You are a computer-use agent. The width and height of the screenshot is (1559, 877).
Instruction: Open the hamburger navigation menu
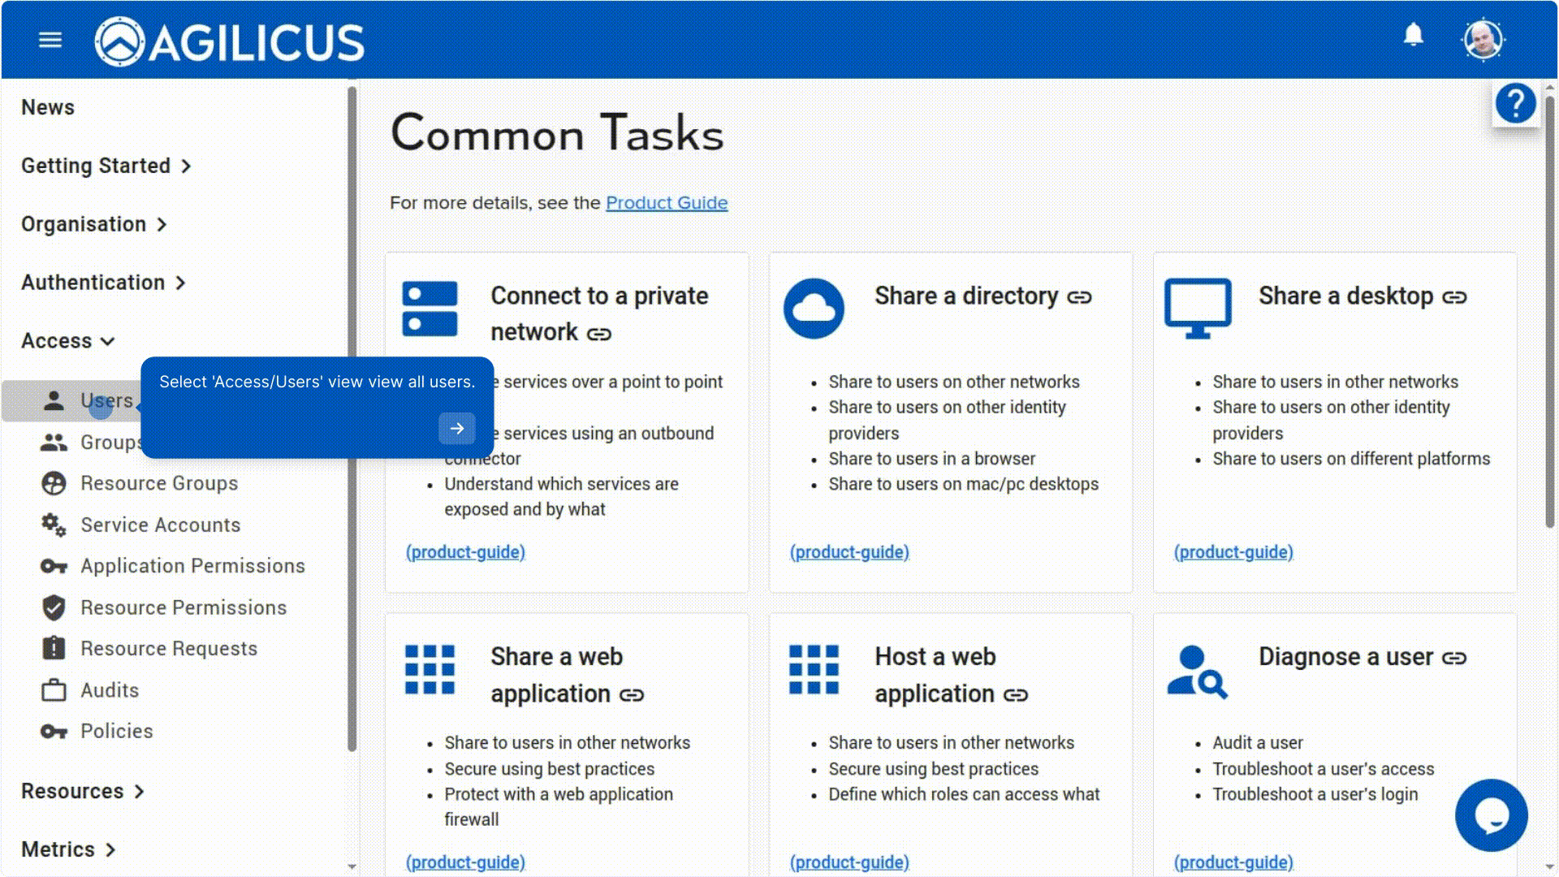[50, 40]
